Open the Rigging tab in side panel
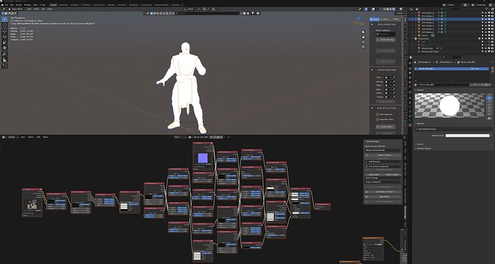Image resolution: width=495 pixels, height=264 pixels. [x=375, y=19]
